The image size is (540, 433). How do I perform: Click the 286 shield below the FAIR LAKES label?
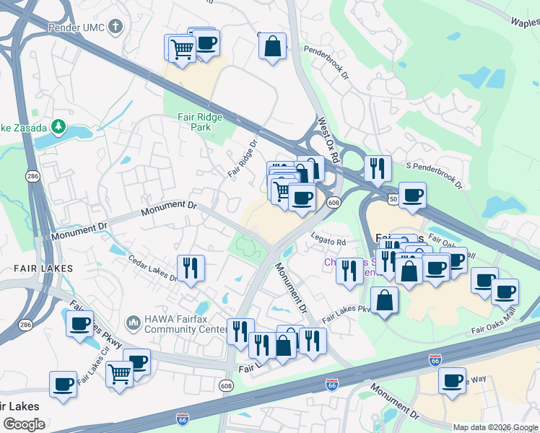tap(25, 325)
